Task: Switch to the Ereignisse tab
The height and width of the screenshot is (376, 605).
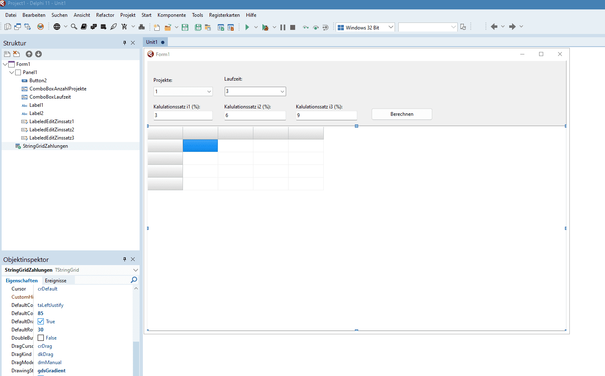Action: (56, 281)
